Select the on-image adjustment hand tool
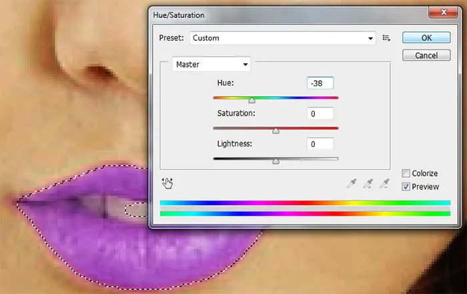467x294 pixels. click(167, 183)
